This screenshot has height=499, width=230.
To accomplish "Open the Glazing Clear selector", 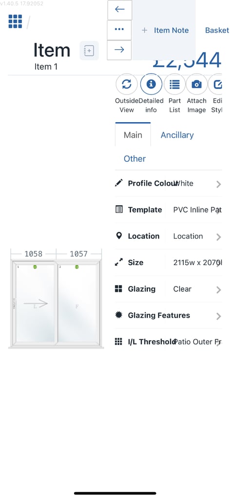I will 168,289.
